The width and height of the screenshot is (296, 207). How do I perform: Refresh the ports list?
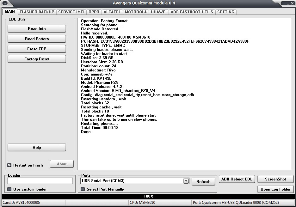pyautogui.click(x=203, y=181)
